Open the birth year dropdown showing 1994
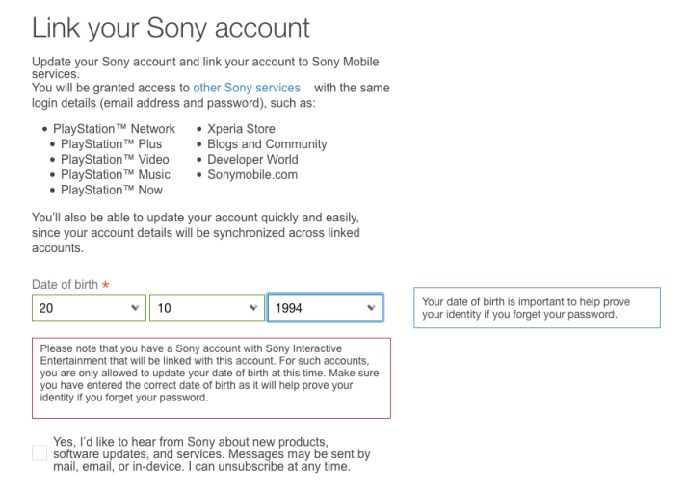 click(x=325, y=308)
